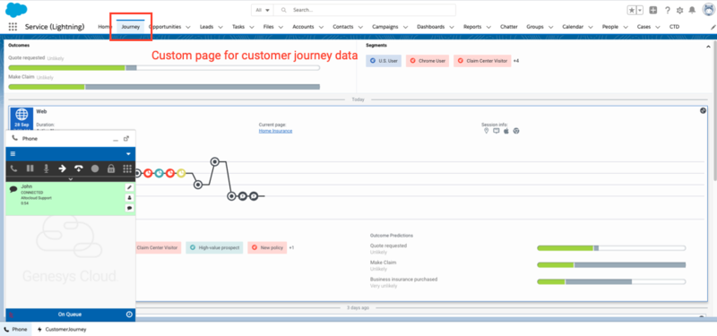Expand the Leads tab chevron
The width and height of the screenshot is (717, 336).
(220, 27)
